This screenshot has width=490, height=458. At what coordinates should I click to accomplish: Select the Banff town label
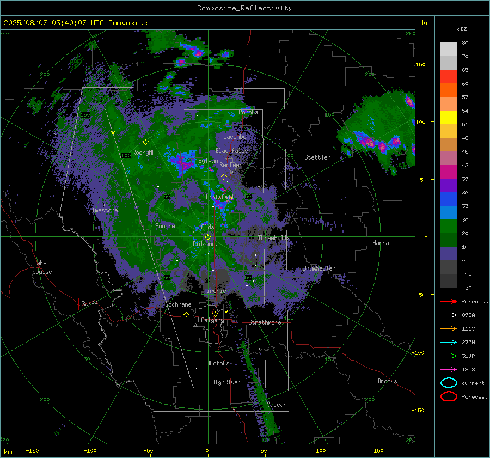(x=90, y=303)
